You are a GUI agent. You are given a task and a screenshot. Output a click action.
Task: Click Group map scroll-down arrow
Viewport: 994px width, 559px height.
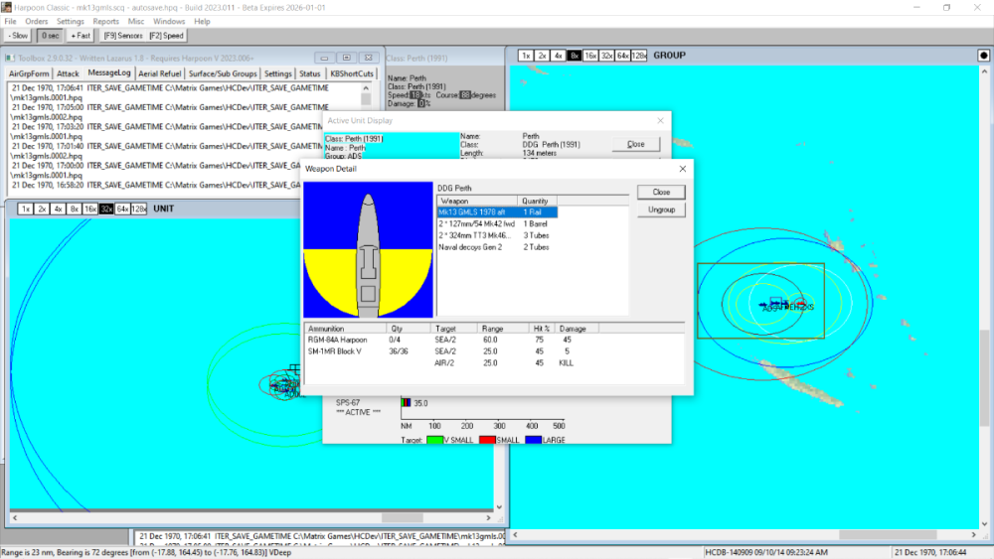[x=984, y=524]
